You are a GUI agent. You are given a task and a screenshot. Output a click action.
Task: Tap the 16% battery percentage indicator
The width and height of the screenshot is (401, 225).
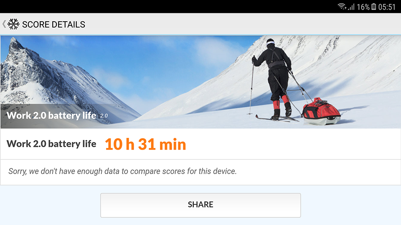click(363, 7)
